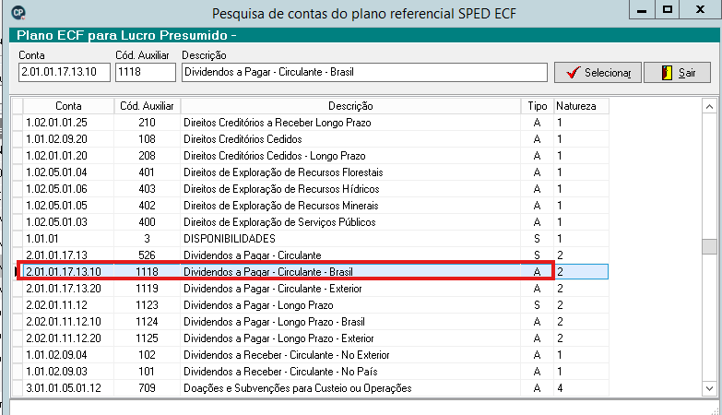This screenshot has width=722, height=415.
Task: Click the Cód. Auxiliar column header
Action: pos(147,106)
